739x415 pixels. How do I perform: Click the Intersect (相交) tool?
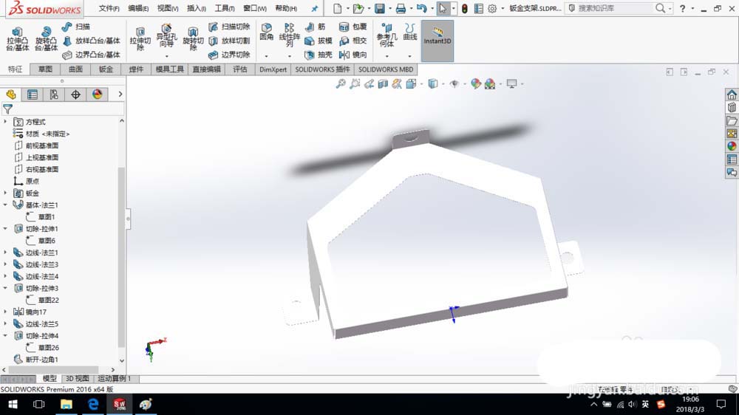[353, 41]
